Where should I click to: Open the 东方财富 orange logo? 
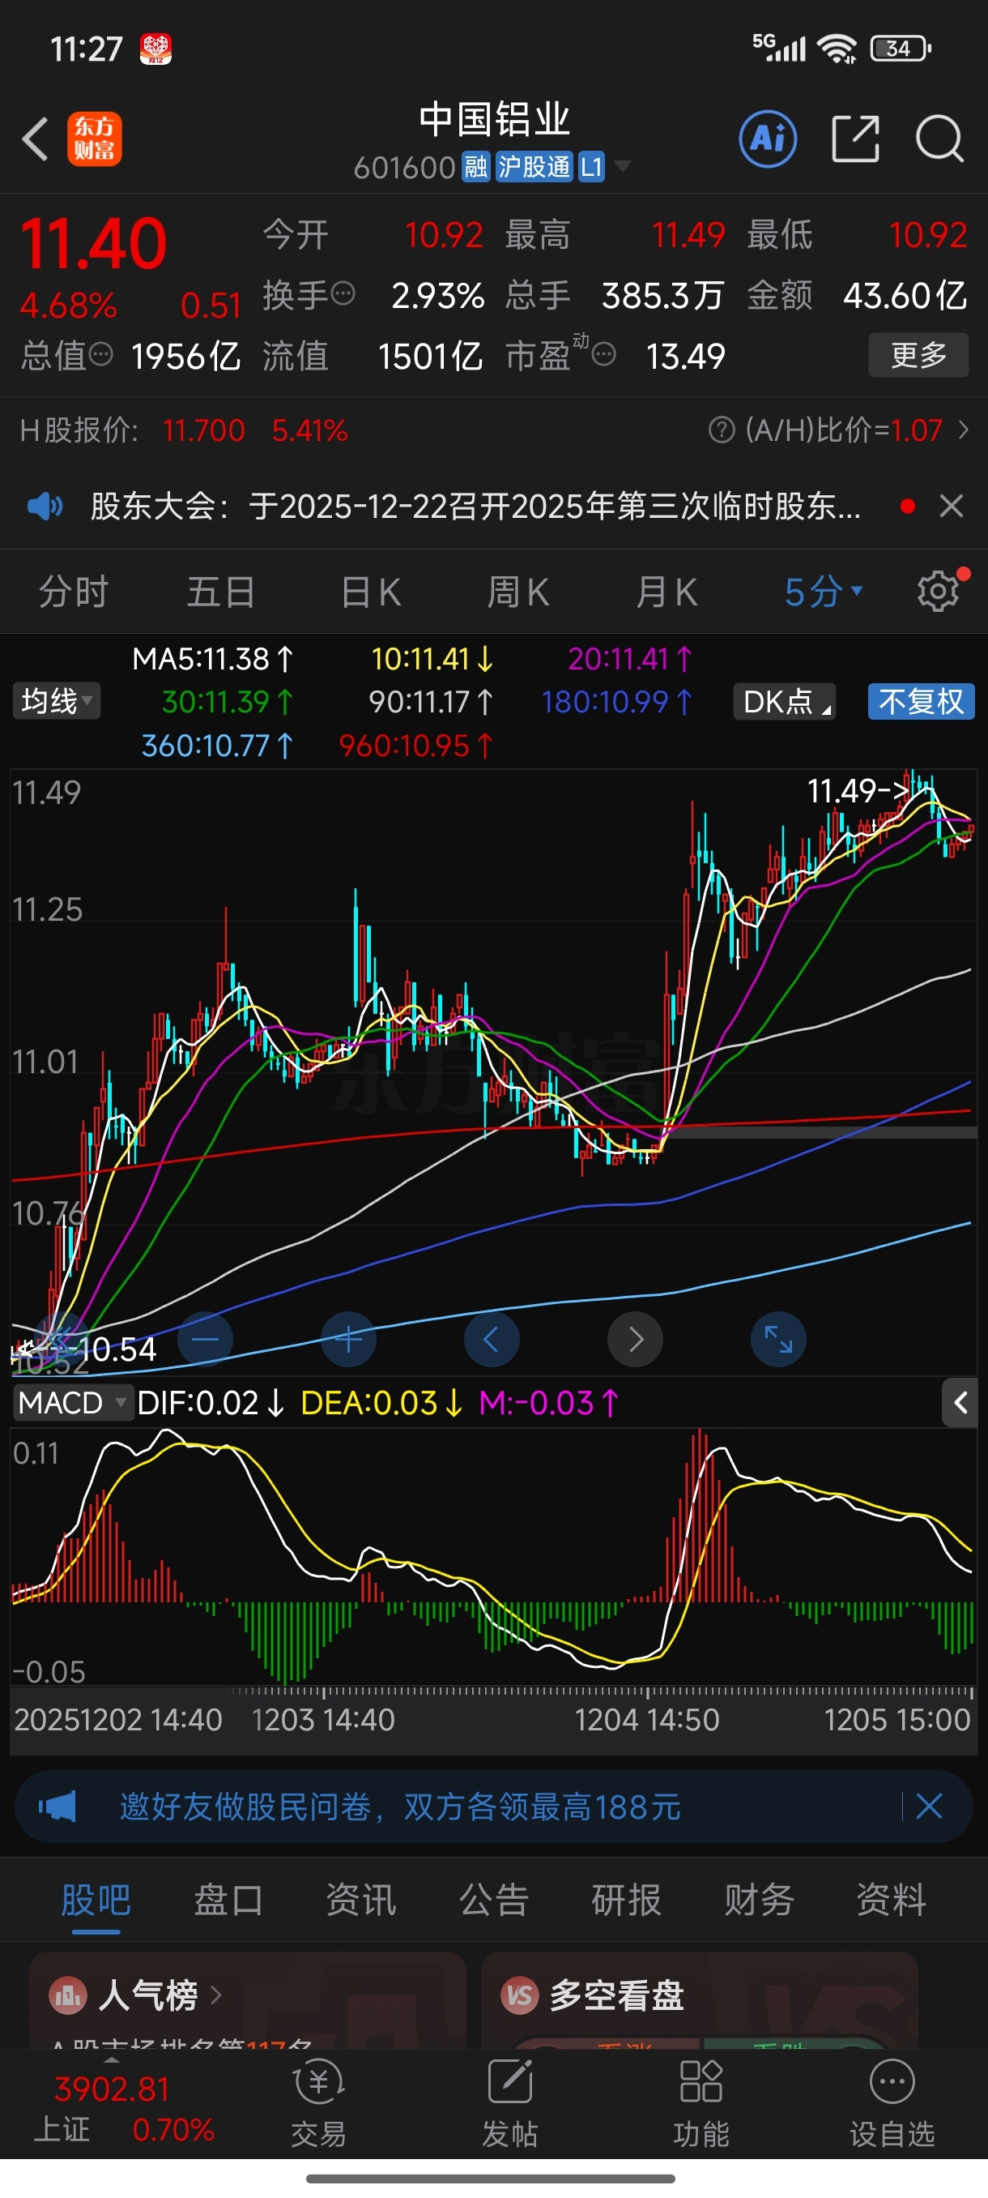95,139
